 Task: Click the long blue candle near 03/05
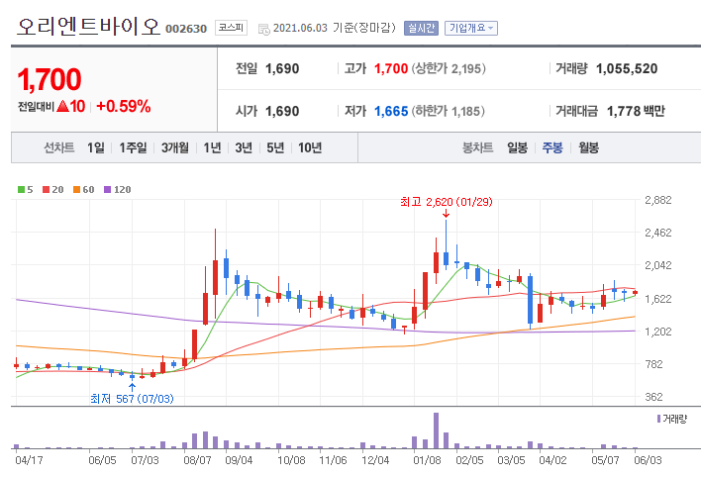click(531, 300)
